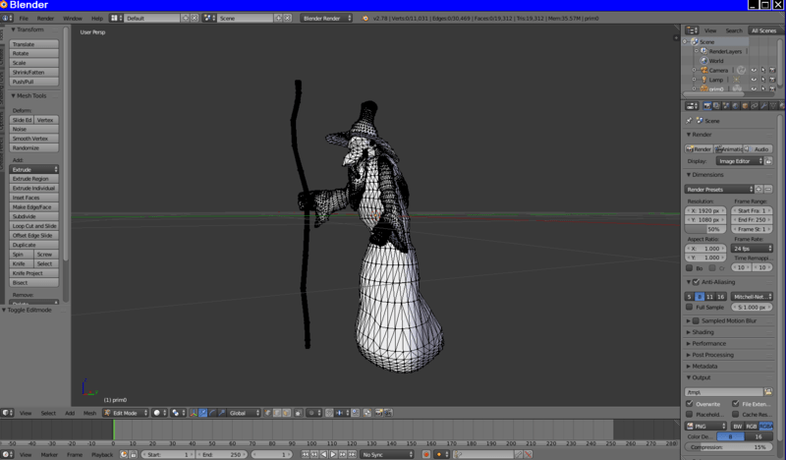Click the World icon in outliner
786x460 pixels.
click(703, 61)
